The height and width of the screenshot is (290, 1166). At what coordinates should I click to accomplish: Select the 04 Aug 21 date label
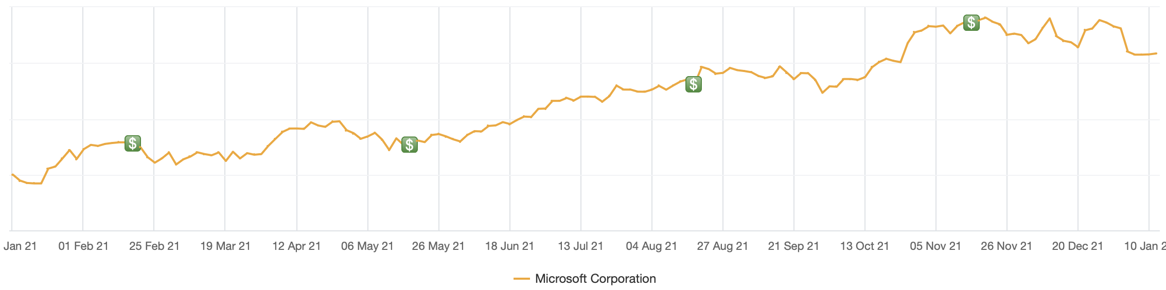point(651,246)
